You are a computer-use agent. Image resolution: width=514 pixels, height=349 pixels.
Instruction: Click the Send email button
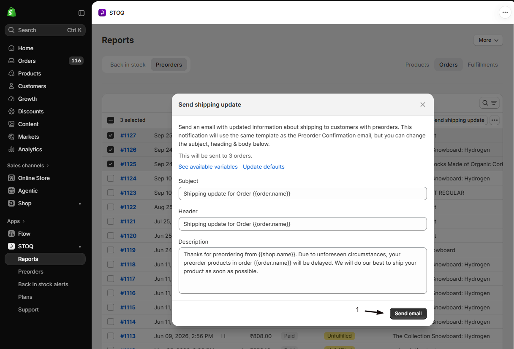pyautogui.click(x=408, y=314)
